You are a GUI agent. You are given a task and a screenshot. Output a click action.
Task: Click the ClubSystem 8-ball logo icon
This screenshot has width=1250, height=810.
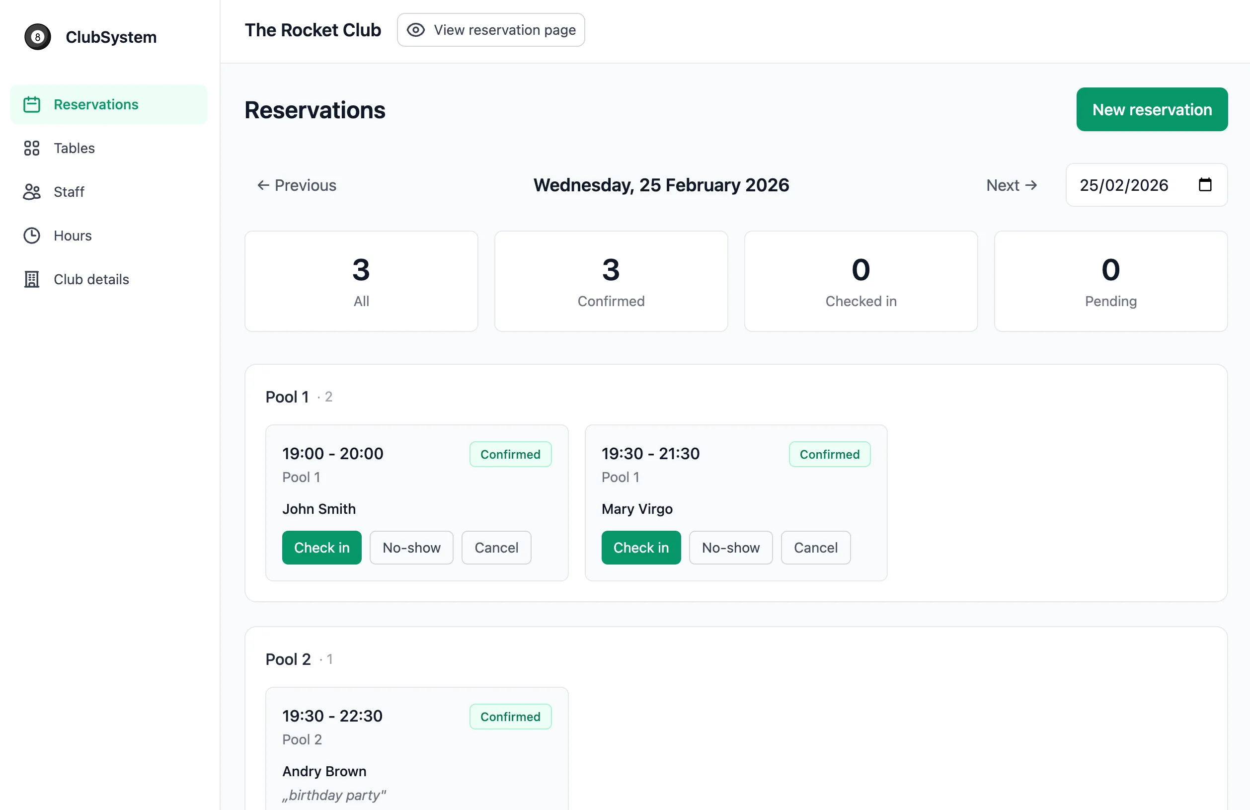tap(37, 37)
